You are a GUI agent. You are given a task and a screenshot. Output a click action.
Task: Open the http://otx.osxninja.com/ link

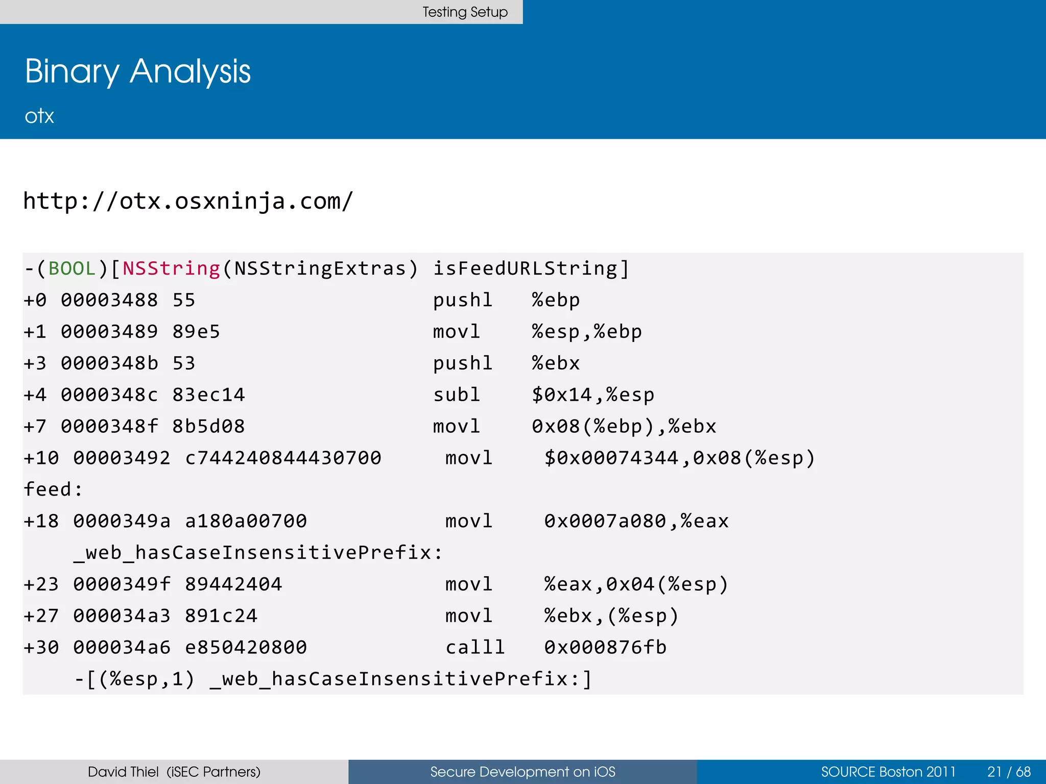pos(188,201)
